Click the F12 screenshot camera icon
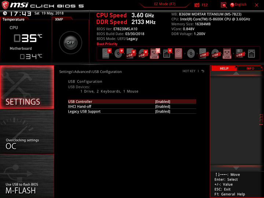 point(197,5)
